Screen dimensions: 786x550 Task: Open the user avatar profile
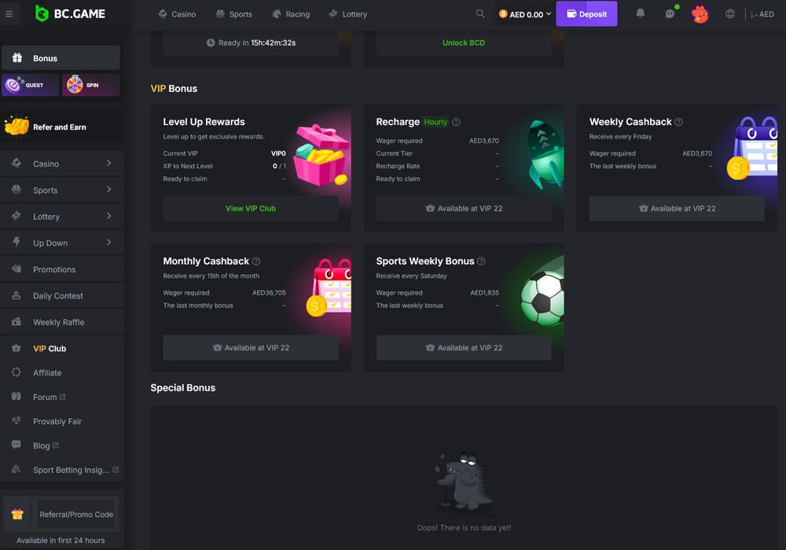[x=700, y=14]
